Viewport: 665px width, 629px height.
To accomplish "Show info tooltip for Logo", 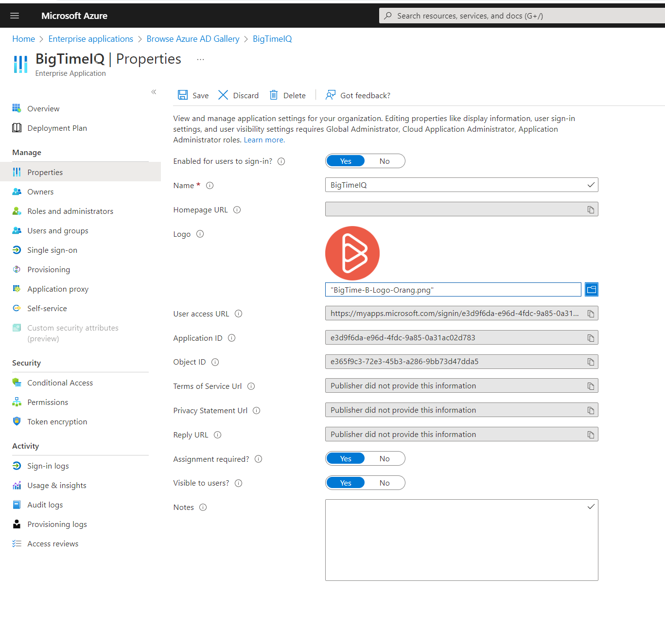I will [200, 234].
